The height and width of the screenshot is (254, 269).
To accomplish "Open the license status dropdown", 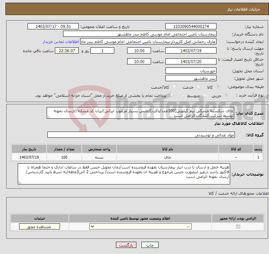I will point(140,227).
